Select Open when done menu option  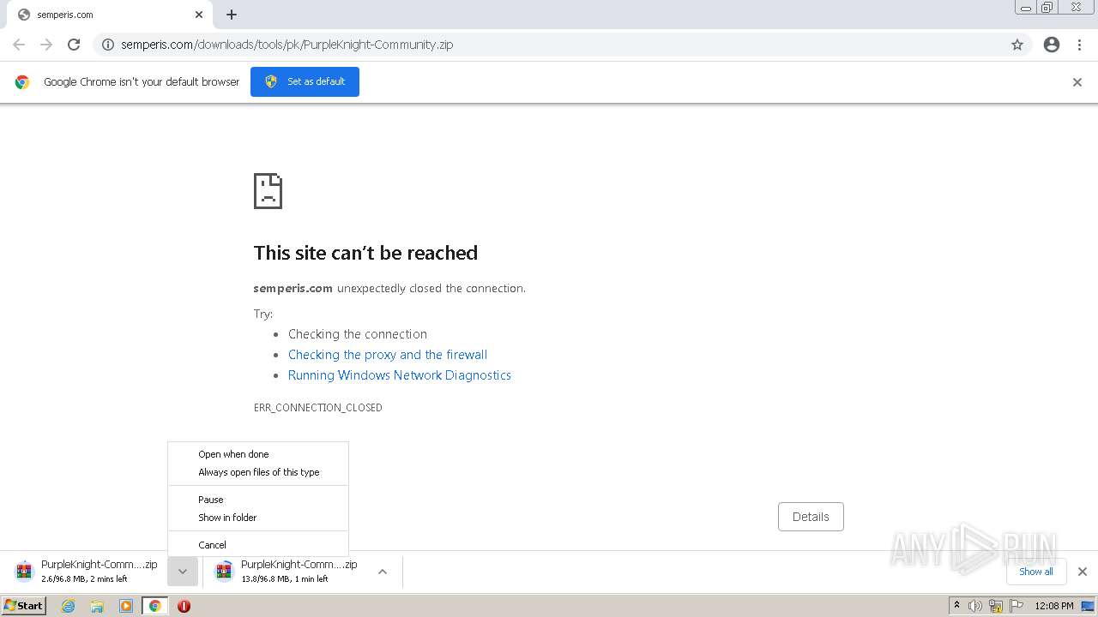click(258, 454)
